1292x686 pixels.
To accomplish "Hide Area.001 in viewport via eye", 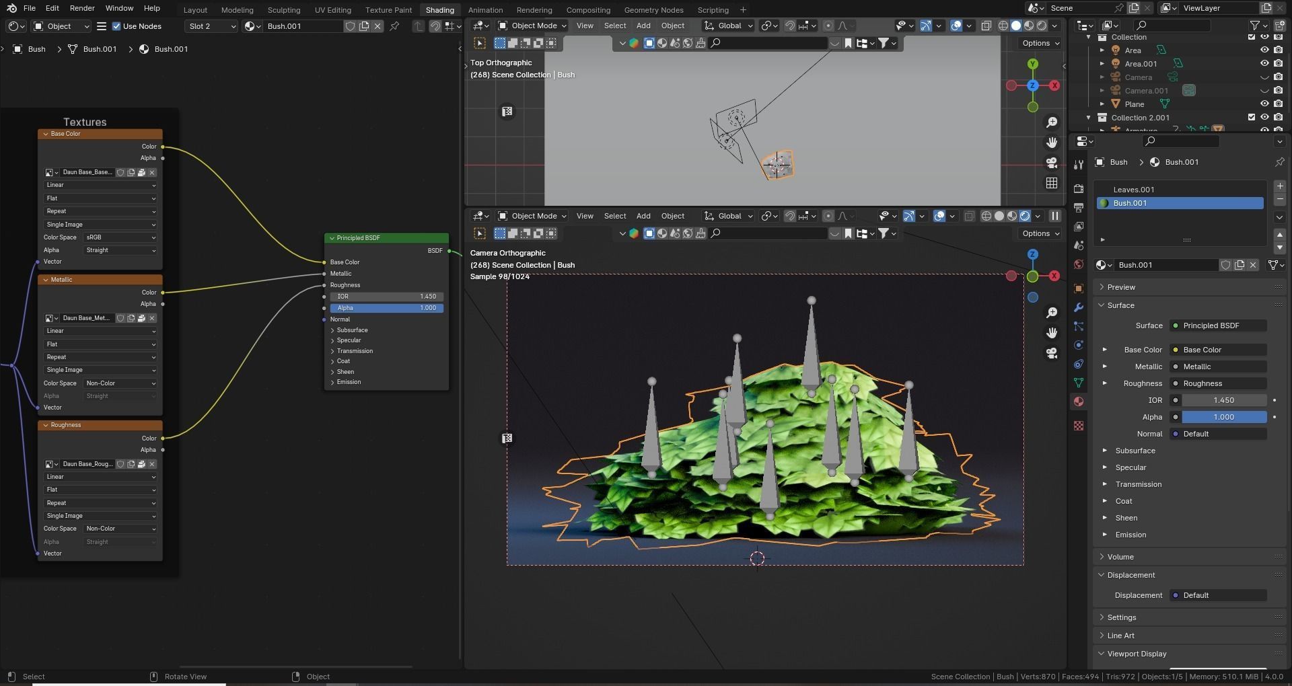I will [x=1264, y=64].
